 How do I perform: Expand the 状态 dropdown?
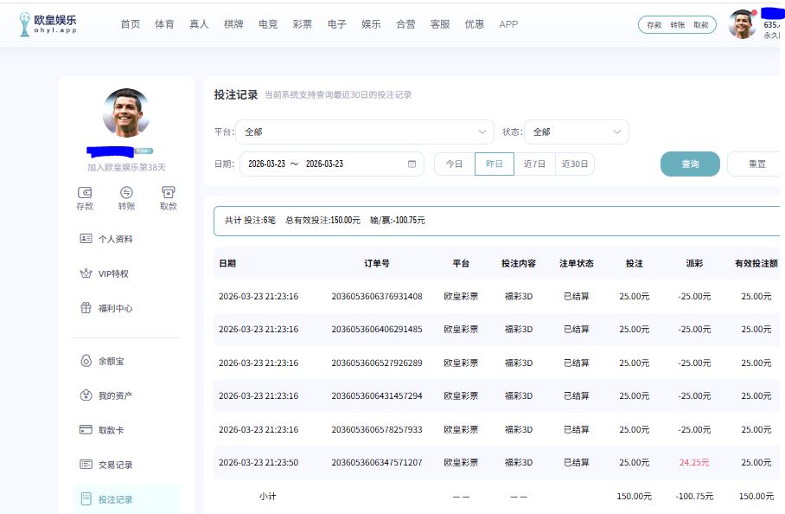(576, 132)
